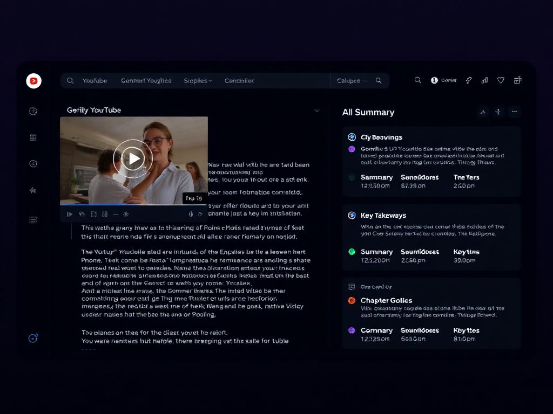The image size is (553, 414).
Task: Click the video thumbnail image
Action: pyautogui.click(x=134, y=161)
